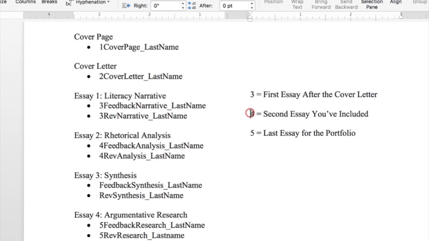This screenshot has height=241, width=429.
Task: Click the "Cover Letter" heading text
Action: pyautogui.click(x=96, y=66)
